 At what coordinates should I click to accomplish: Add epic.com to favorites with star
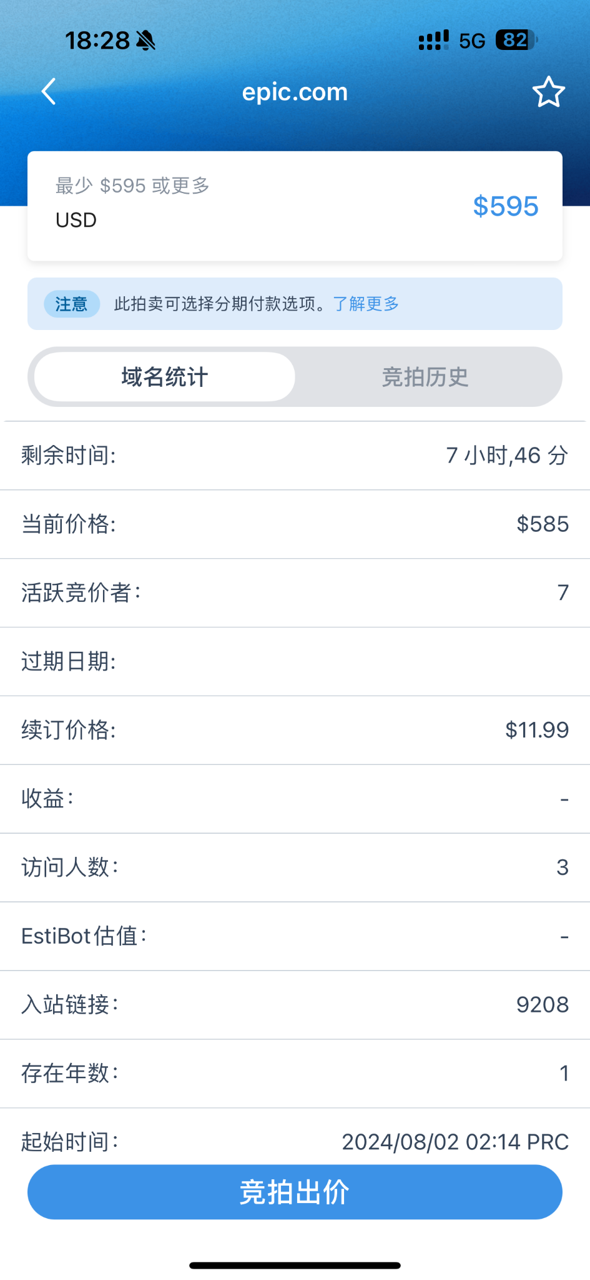point(548,92)
